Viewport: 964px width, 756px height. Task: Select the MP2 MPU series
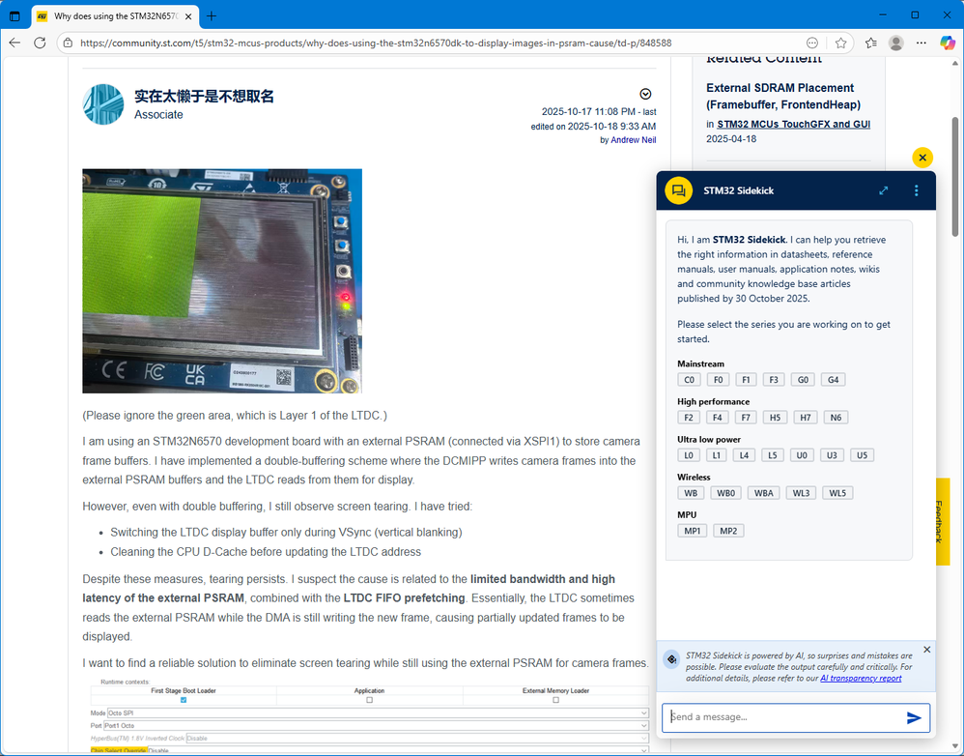coord(728,531)
